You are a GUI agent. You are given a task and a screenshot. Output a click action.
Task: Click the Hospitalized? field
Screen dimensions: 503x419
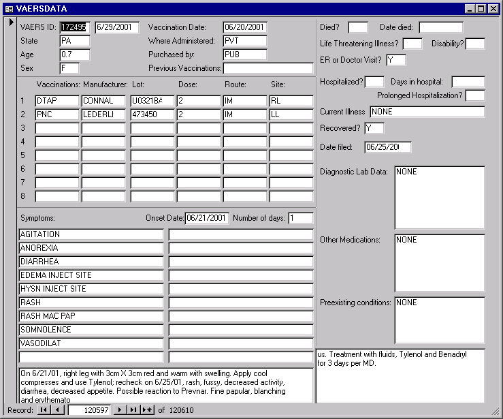tap(374, 82)
